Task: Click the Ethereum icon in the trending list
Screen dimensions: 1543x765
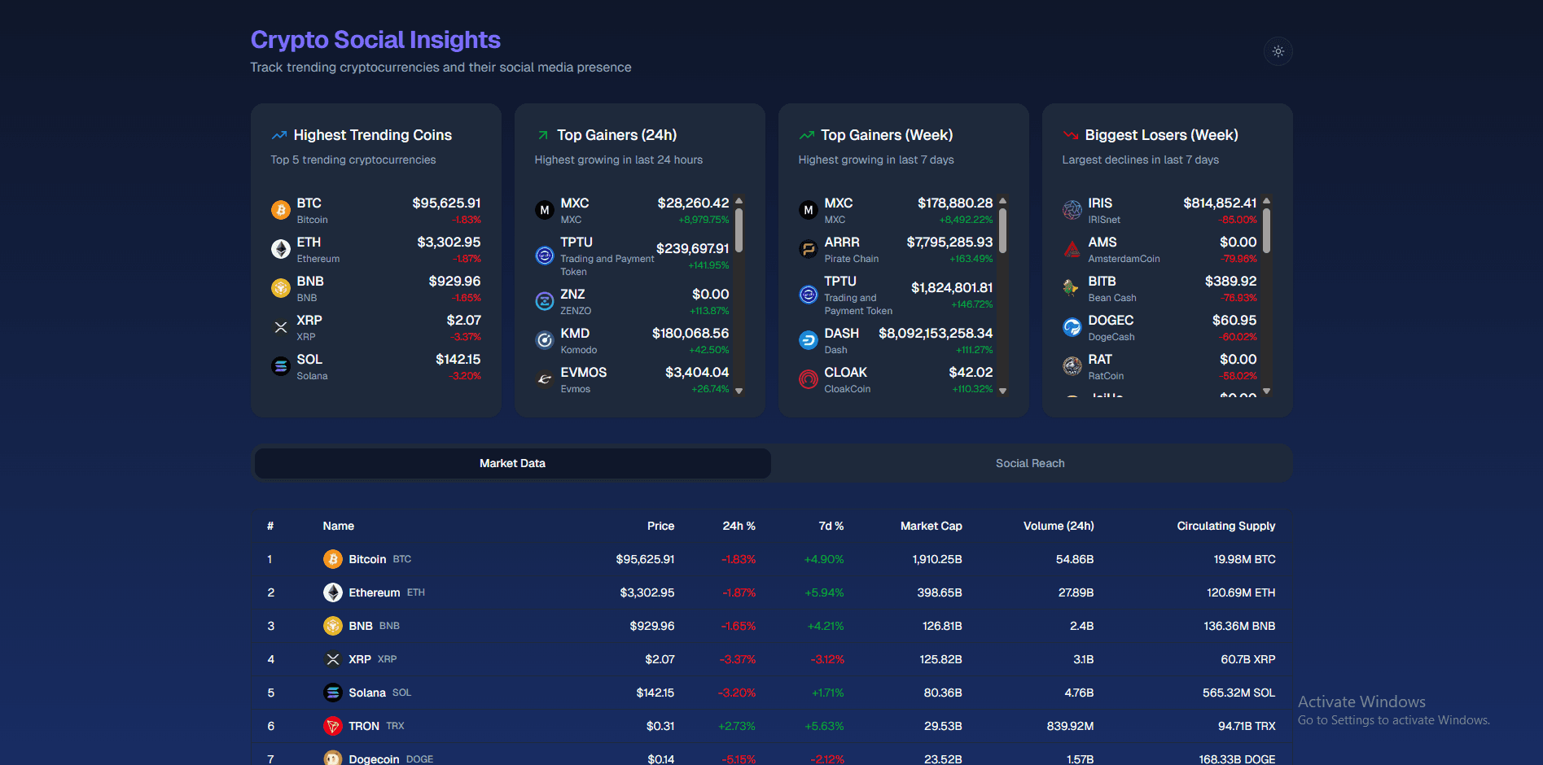Action: [x=280, y=249]
